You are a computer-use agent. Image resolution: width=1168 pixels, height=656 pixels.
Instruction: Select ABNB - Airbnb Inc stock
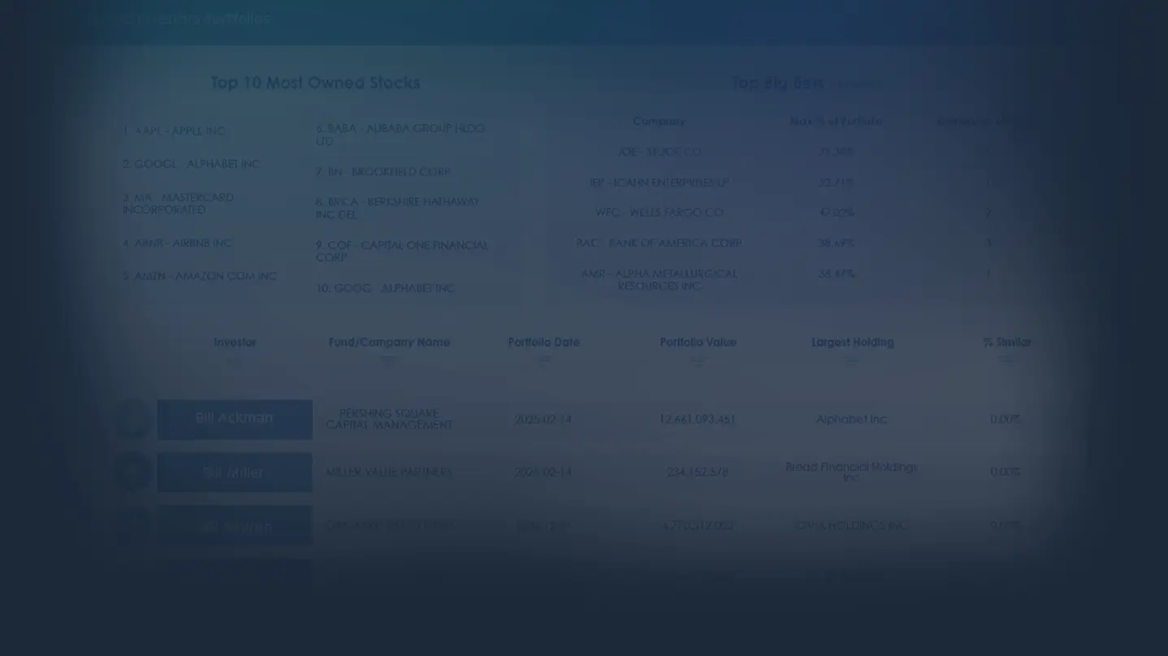(x=177, y=243)
